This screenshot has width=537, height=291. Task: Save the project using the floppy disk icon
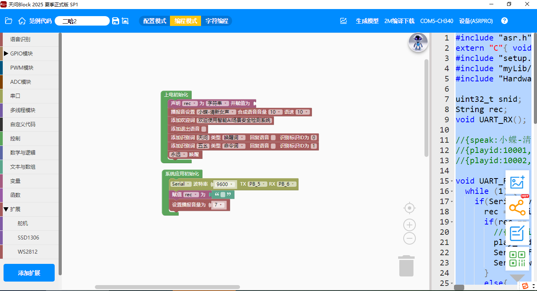pos(116,21)
